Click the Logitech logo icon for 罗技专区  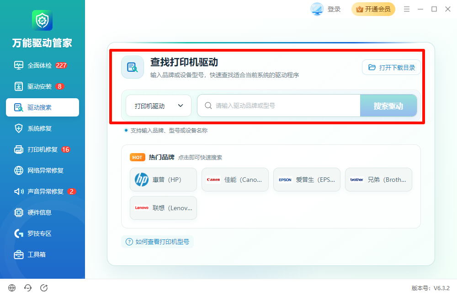pyautogui.click(x=19, y=233)
